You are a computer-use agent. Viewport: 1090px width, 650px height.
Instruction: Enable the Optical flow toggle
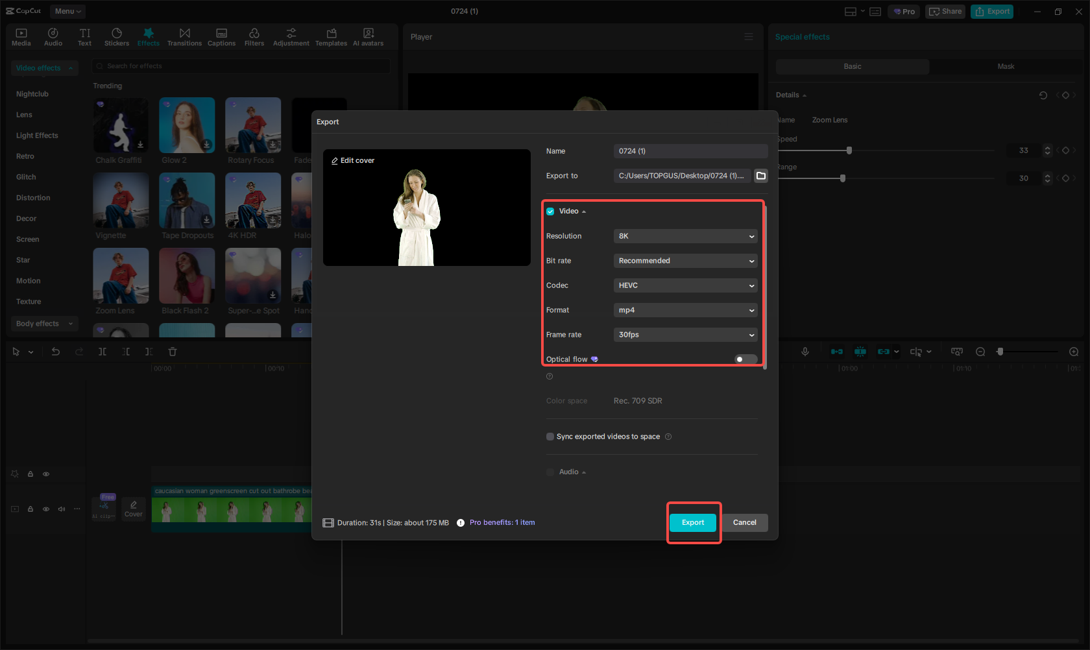(745, 359)
